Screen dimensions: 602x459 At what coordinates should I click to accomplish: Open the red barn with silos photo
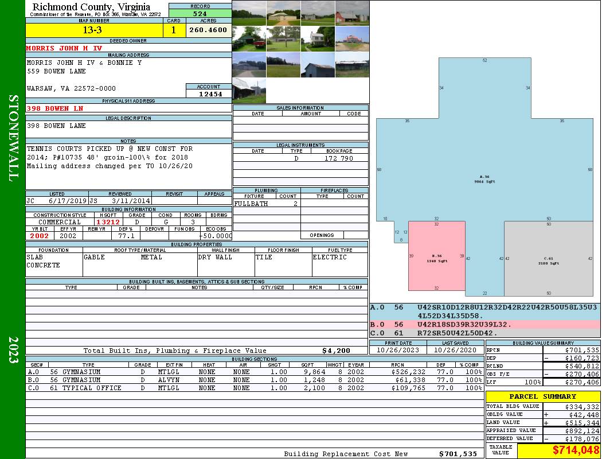(x=353, y=13)
